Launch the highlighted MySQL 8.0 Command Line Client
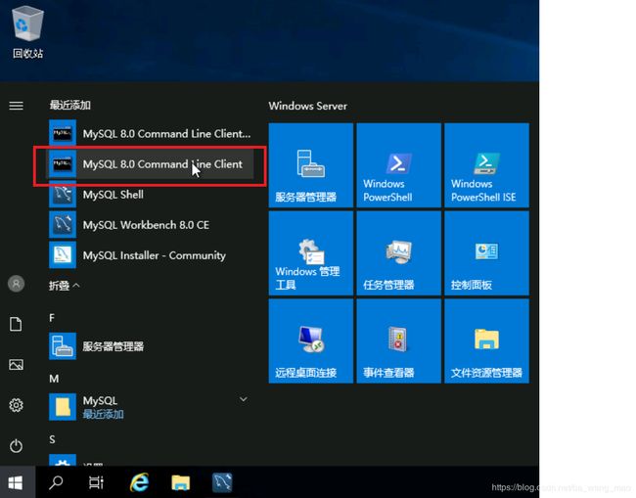 (x=151, y=163)
